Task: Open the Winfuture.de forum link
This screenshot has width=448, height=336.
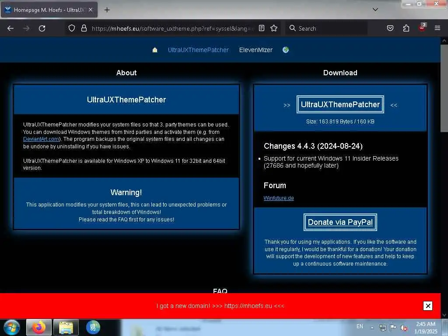Action: [x=279, y=198]
